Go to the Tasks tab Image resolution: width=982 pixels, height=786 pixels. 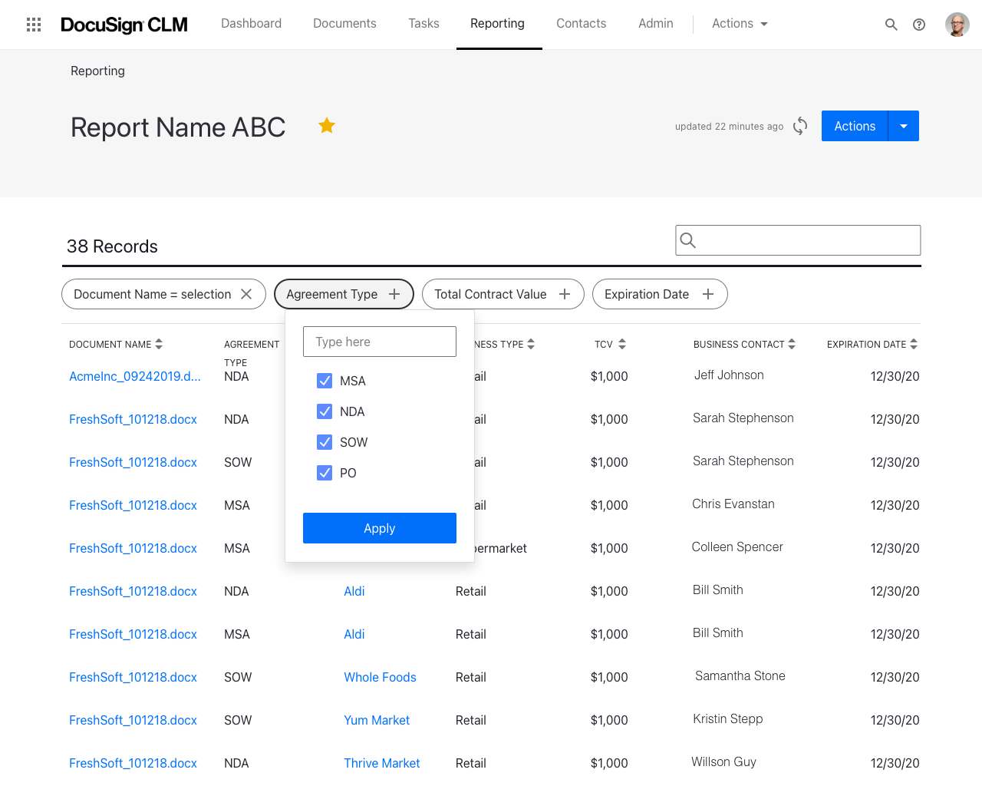click(423, 24)
